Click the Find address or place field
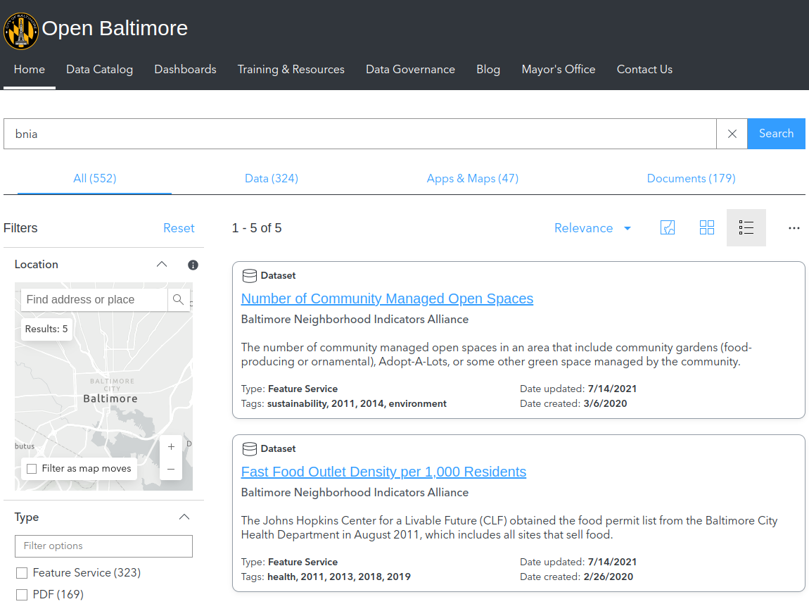809x604 pixels. tap(94, 299)
